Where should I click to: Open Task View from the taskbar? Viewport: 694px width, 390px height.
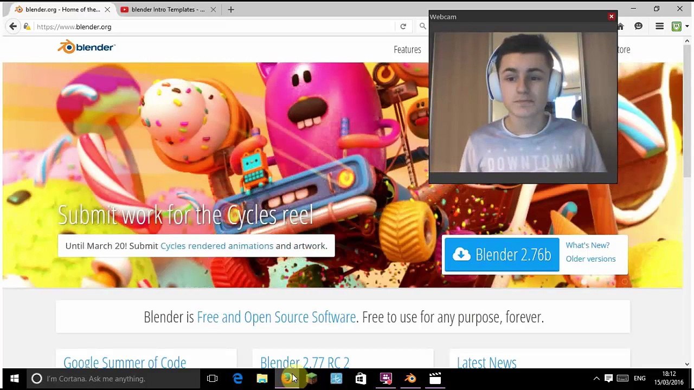click(213, 379)
